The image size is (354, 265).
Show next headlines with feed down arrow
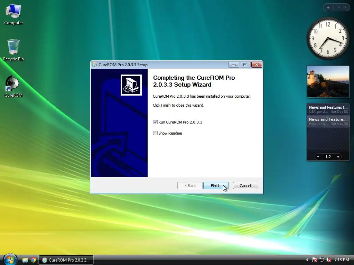(338, 157)
